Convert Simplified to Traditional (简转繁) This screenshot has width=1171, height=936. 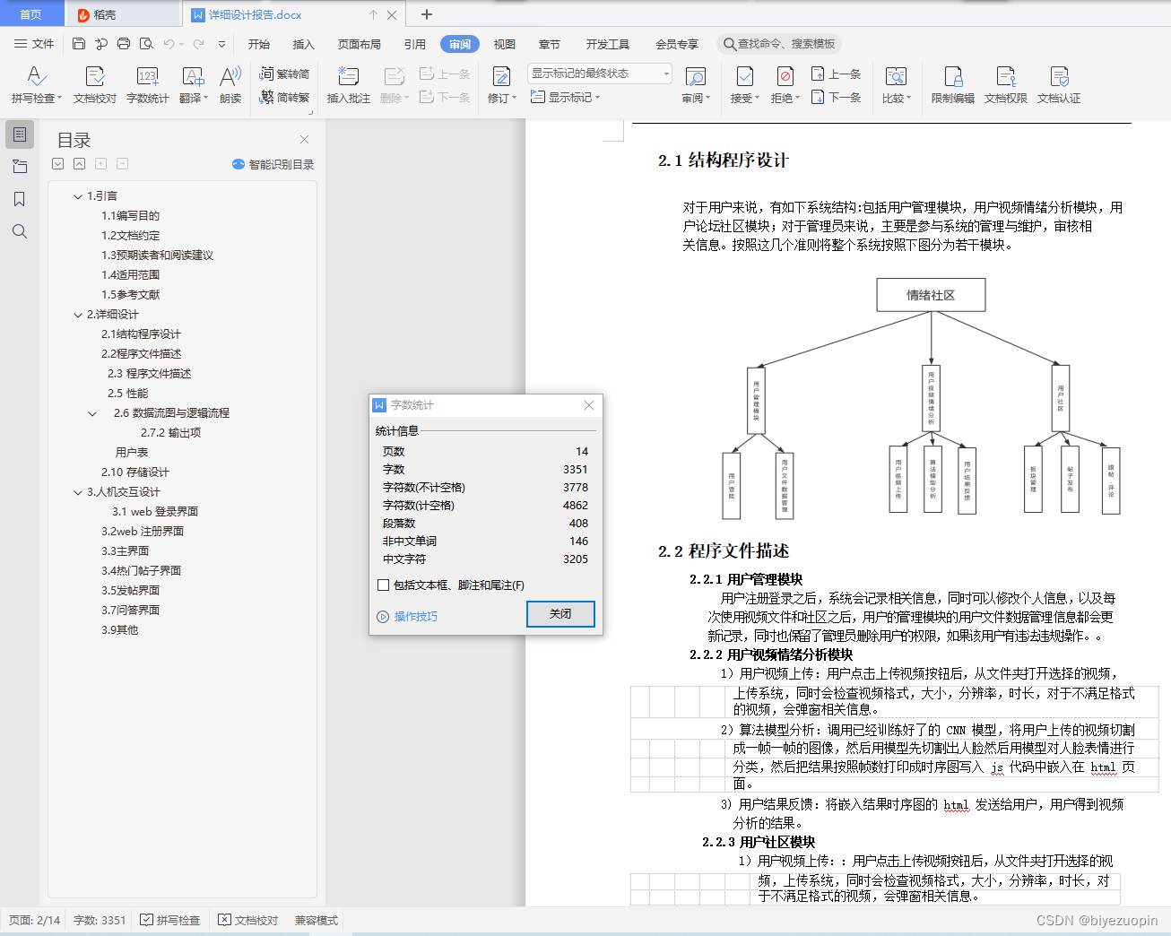tap(284, 97)
